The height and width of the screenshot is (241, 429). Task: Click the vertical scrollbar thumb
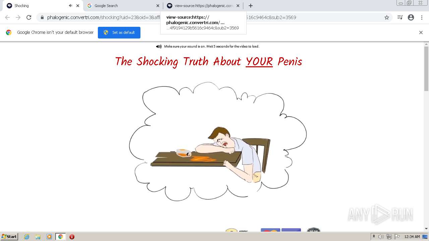click(426, 69)
